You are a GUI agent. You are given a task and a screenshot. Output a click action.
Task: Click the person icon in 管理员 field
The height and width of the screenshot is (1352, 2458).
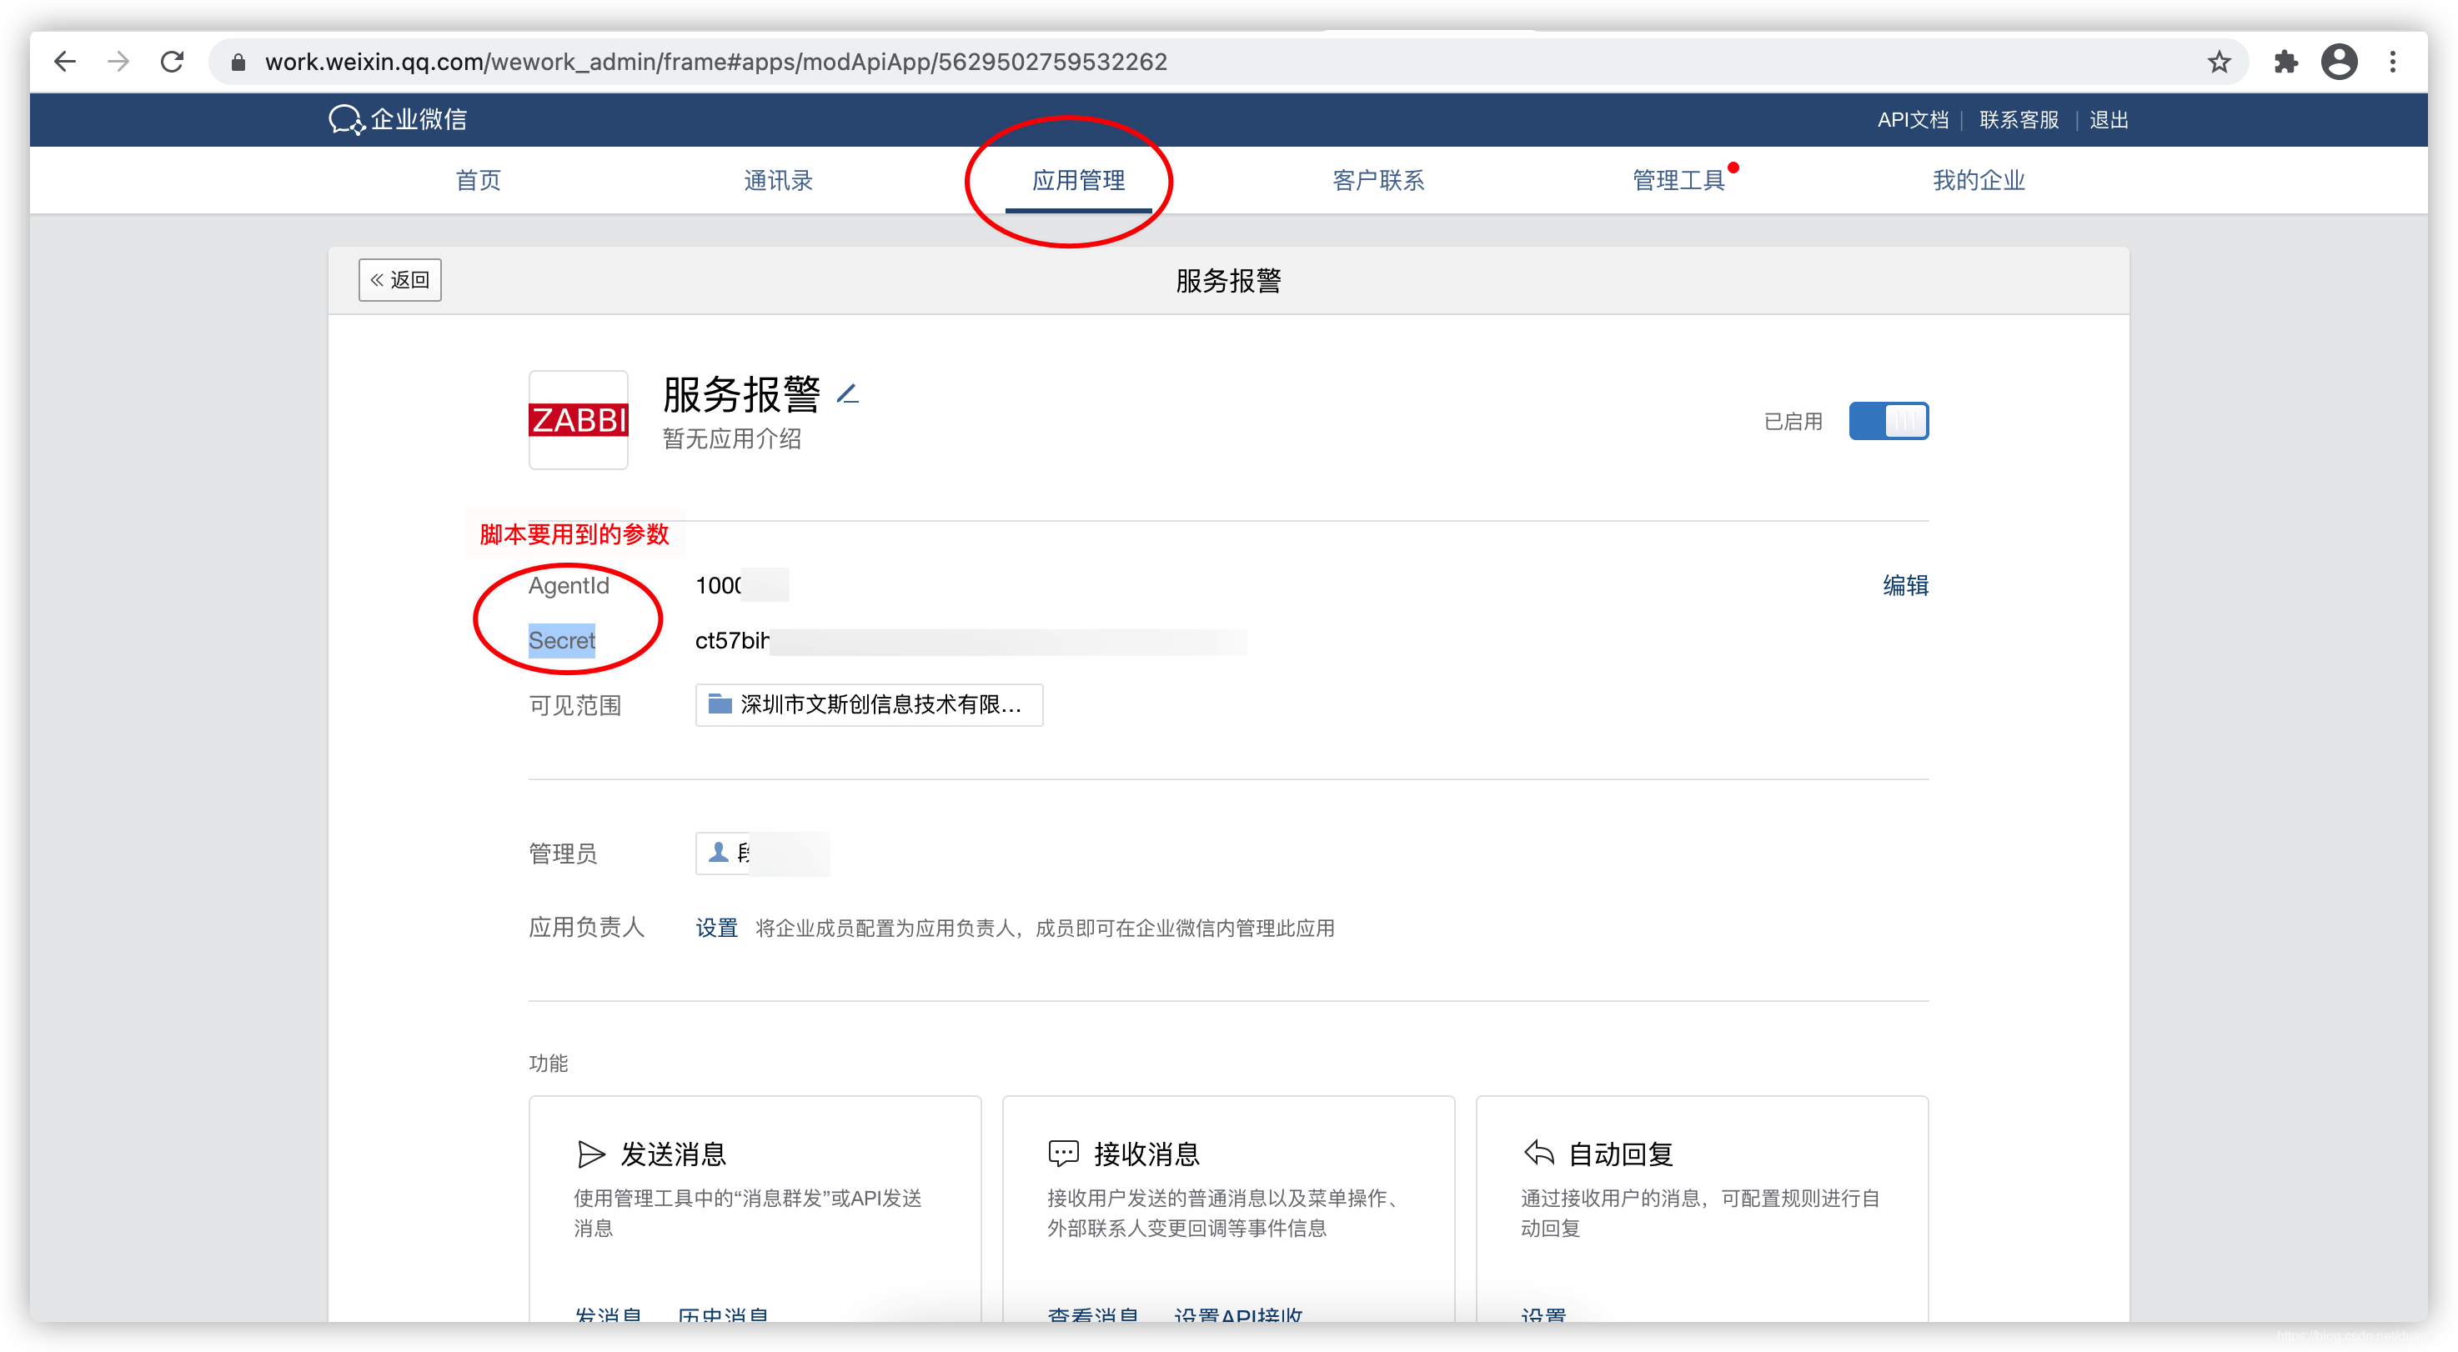tap(719, 852)
